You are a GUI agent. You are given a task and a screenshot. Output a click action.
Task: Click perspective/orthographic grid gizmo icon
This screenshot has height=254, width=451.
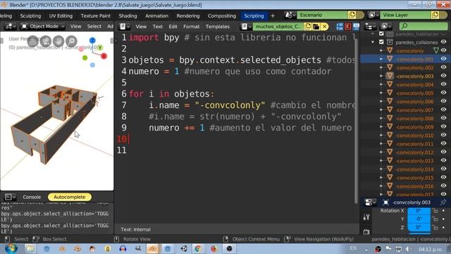[32, 41]
